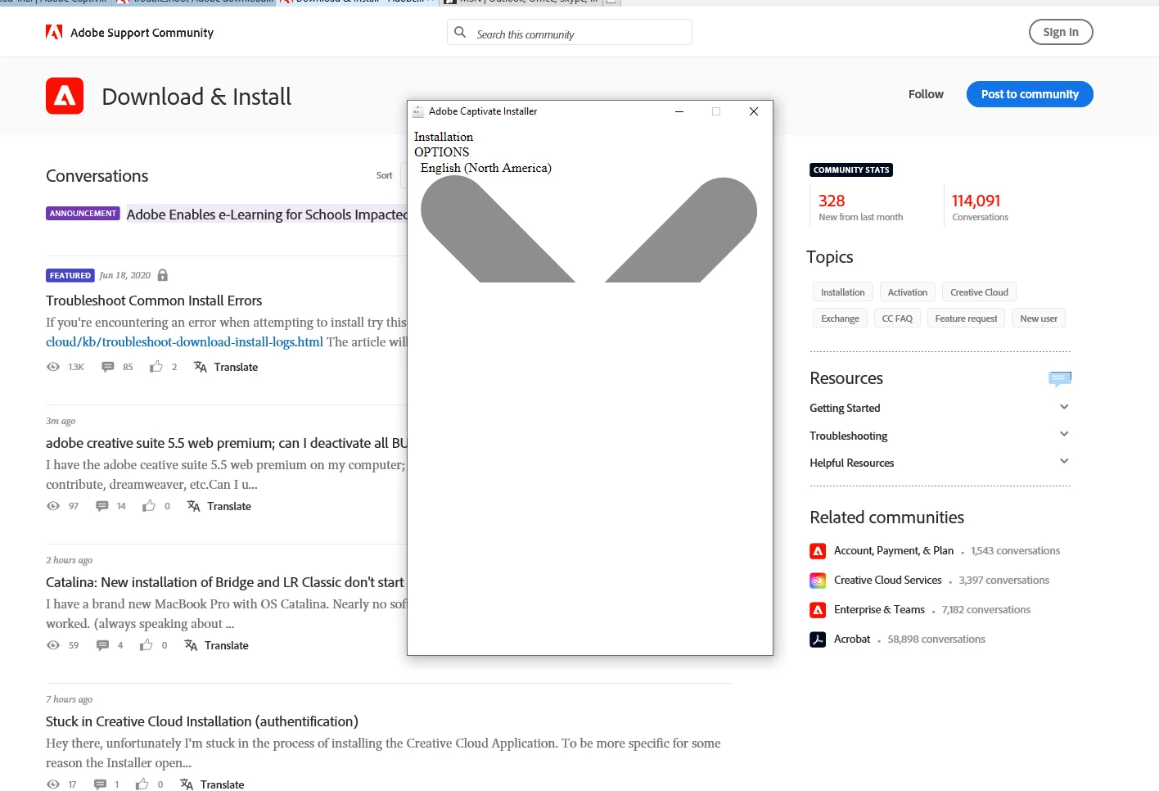Click the Enterprise & Teams community icon
Viewport: 1159px width, 791px height.
[818, 610]
